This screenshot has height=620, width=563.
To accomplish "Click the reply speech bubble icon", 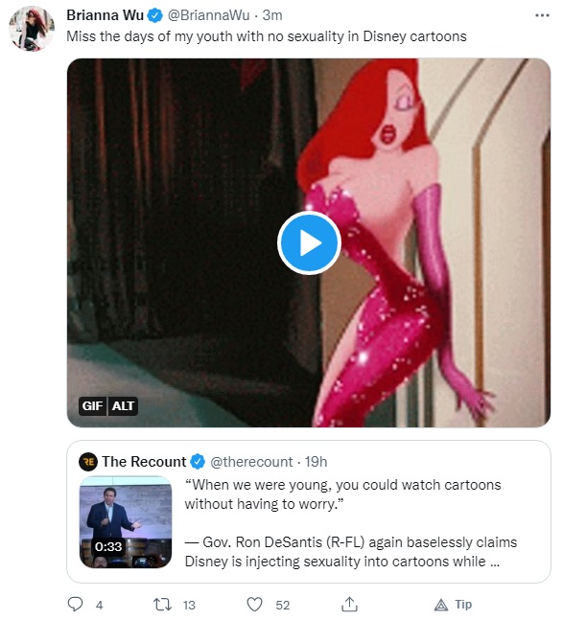I will [x=75, y=604].
